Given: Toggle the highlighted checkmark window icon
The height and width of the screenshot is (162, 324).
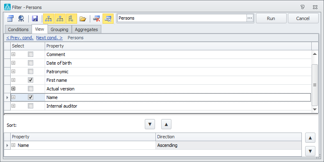Looking at the screenshot, I should point(108,19).
